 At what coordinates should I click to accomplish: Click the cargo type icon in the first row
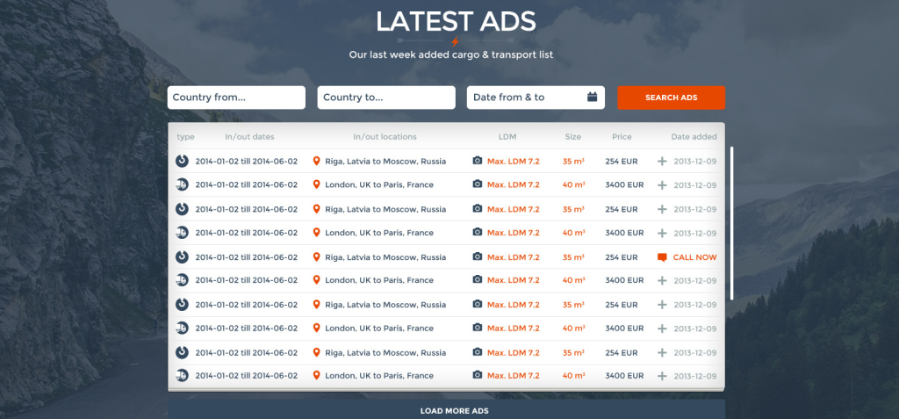pyautogui.click(x=182, y=161)
